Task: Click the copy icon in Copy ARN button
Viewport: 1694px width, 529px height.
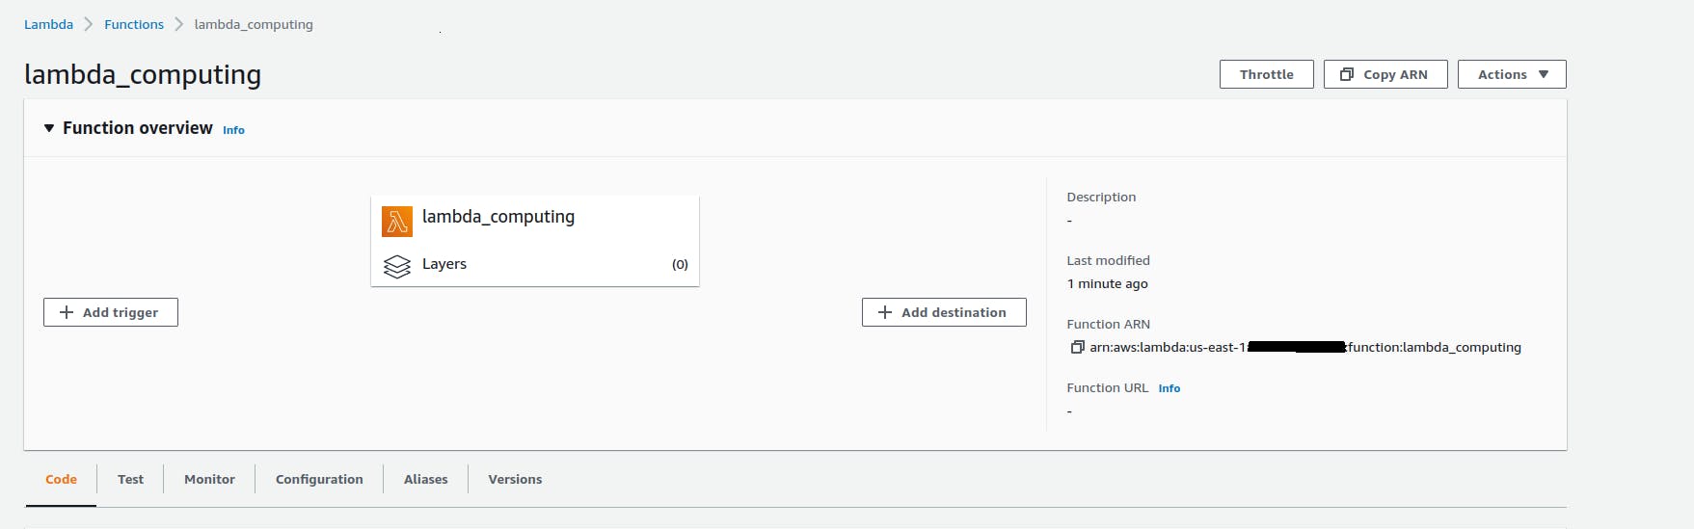Action: (x=1347, y=74)
